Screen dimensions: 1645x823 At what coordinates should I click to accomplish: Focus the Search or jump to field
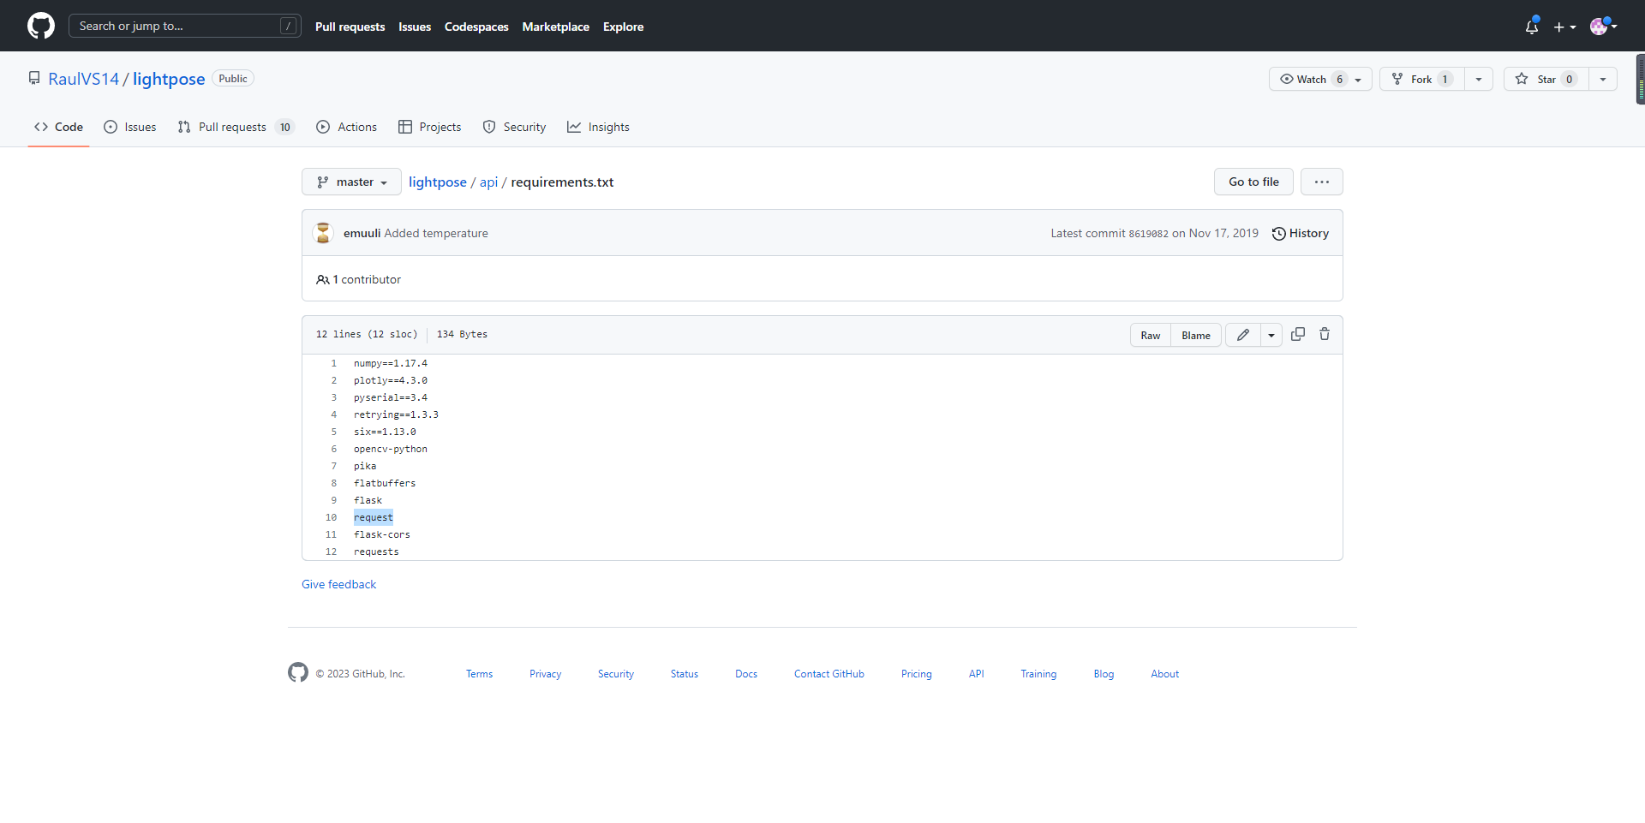point(185,26)
